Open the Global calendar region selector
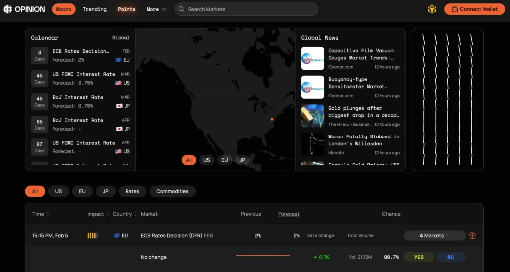Image resolution: width=510 pixels, height=272 pixels. [x=121, y=38]
